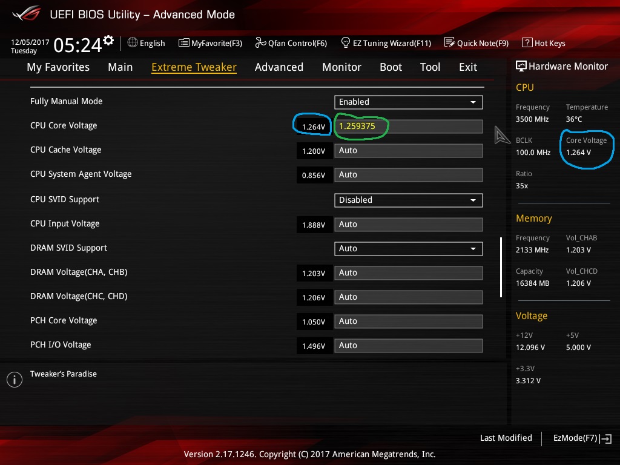Viewport: 620px width, 465px height.
Task: Click the 1.050V PCH Core Voltage reading
Action: coord(314,322)
